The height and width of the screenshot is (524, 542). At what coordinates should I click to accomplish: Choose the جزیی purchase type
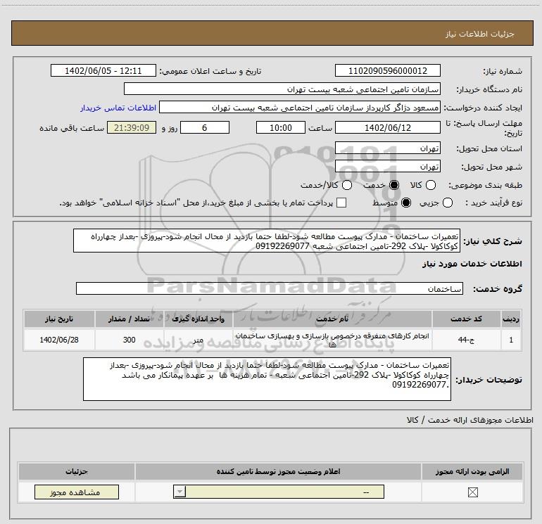point(447,203)
